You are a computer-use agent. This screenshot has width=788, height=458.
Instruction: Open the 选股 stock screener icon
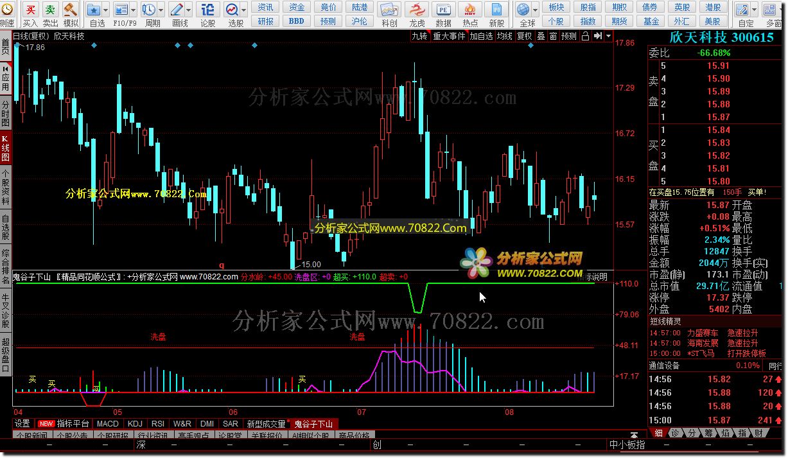tap(232, 10)
